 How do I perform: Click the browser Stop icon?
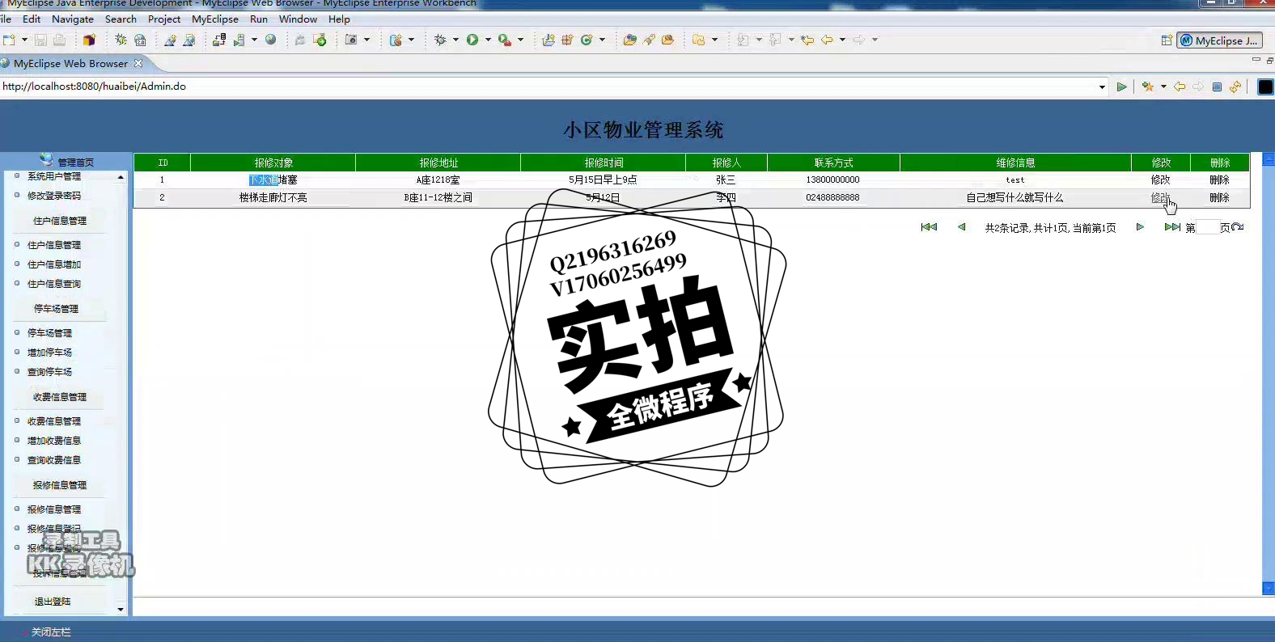click(1217, 87)
